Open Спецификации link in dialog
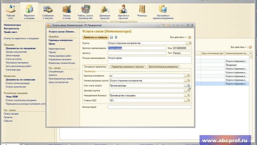 click(56, 72)
